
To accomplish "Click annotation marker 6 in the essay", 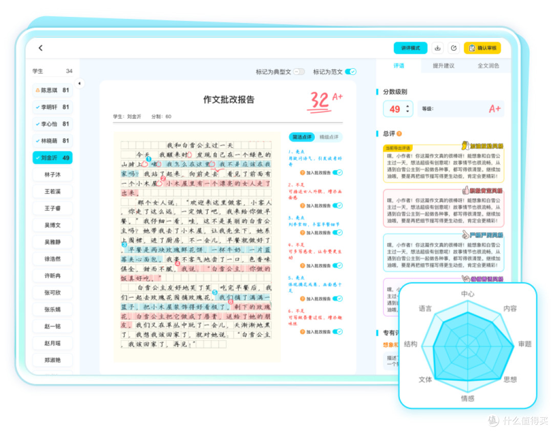I will click(230, 302).
